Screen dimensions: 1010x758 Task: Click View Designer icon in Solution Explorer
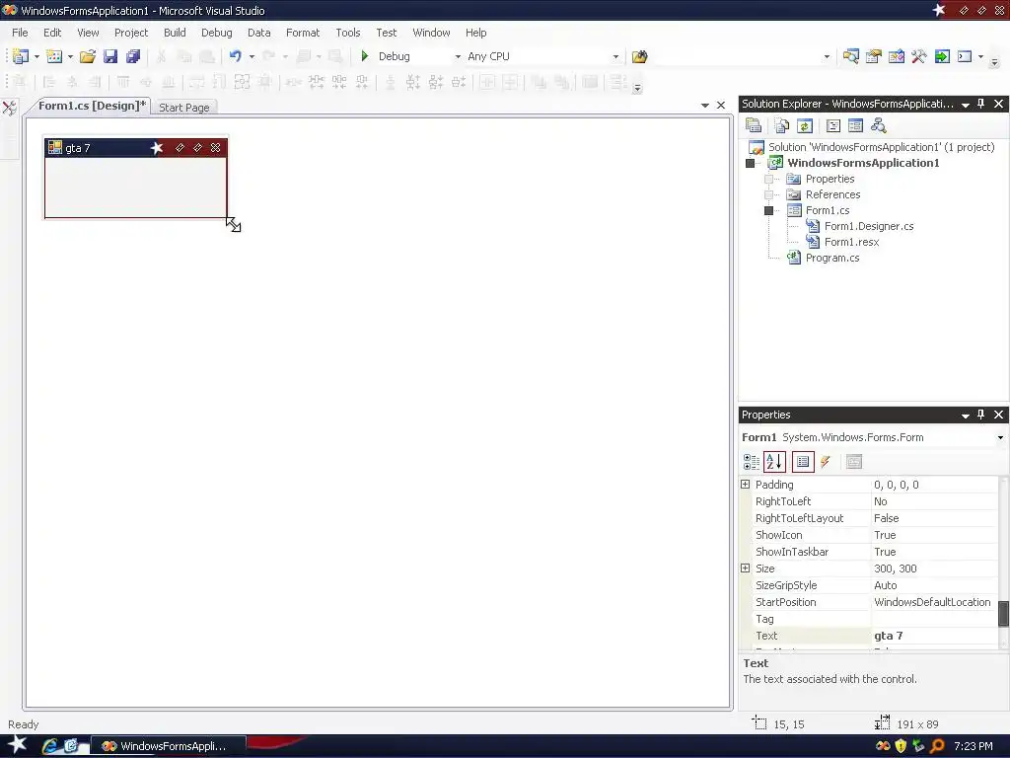pyautogui.click(x=855, y=125)
